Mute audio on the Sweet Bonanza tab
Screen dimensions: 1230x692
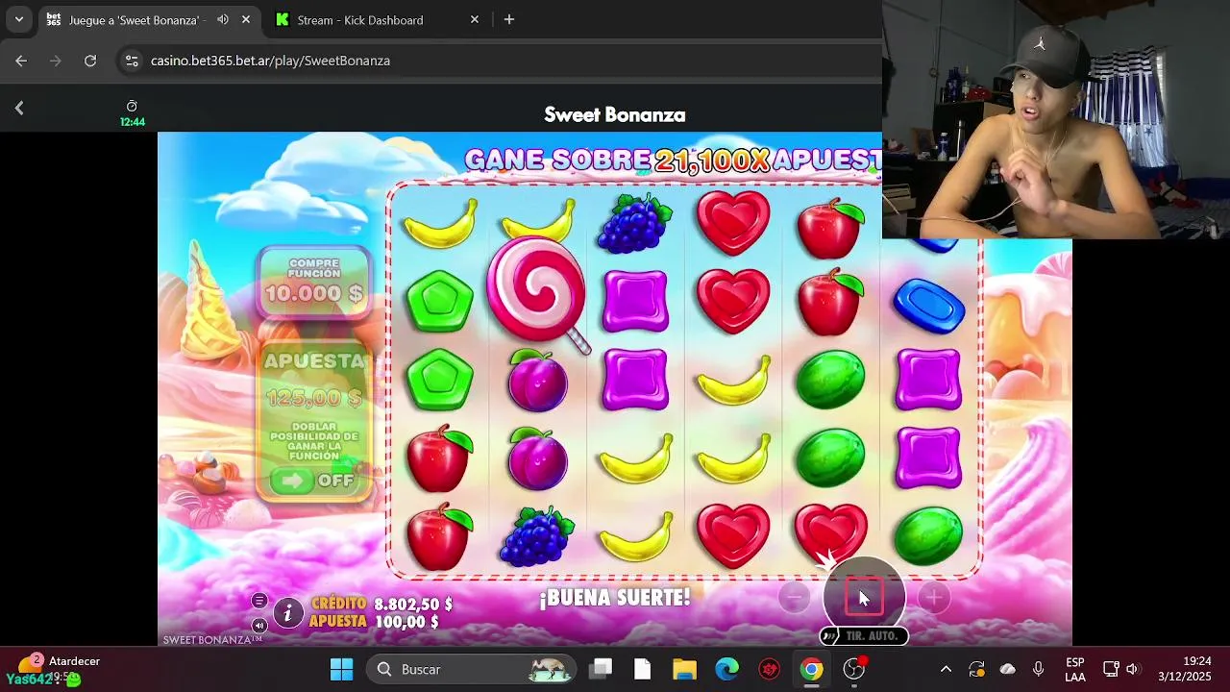(223, 19)
